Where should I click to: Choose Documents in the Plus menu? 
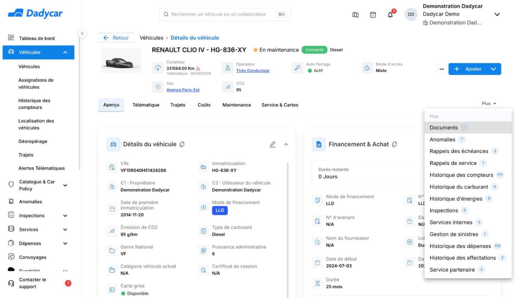point(468,127)
